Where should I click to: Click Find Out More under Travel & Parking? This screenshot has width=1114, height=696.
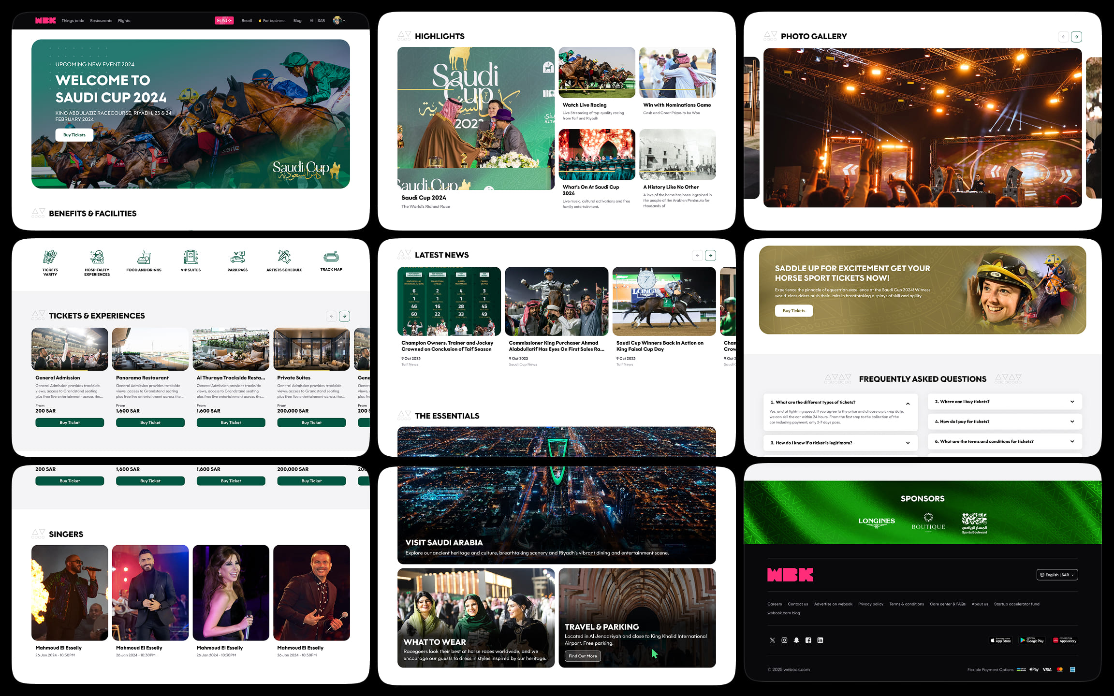coord(582,656)
